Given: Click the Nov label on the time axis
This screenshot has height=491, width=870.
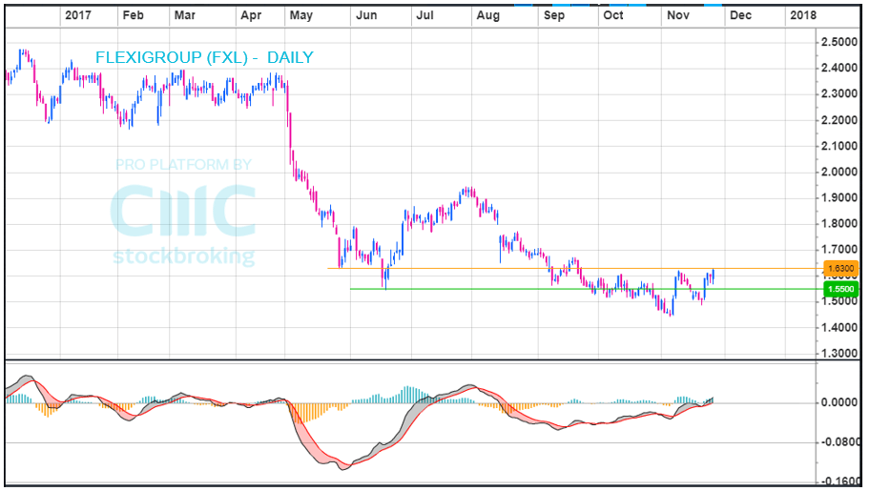Looking at the screenshot, I should click(x=678, y=15).
